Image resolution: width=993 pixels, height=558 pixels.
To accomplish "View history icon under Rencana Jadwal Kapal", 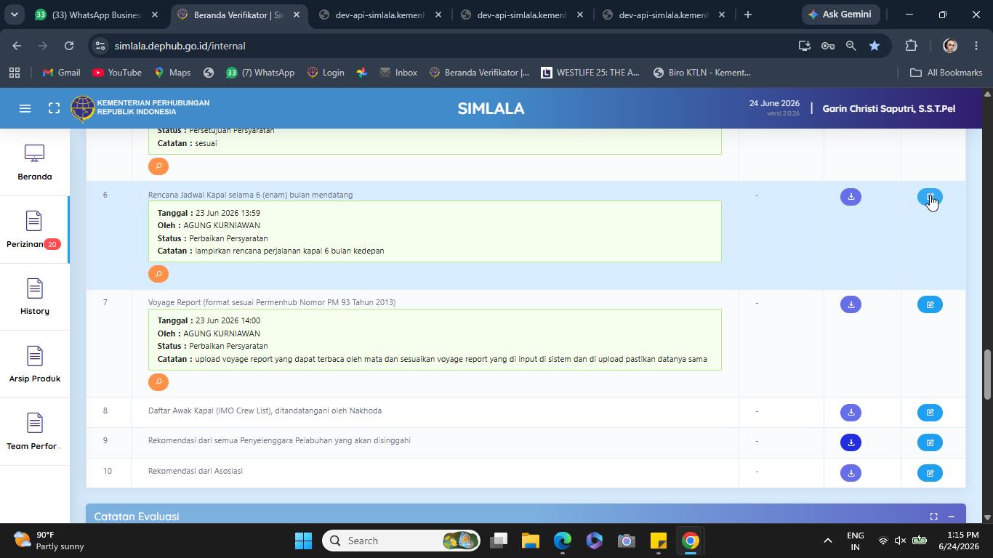I will [x=158, y=274].
